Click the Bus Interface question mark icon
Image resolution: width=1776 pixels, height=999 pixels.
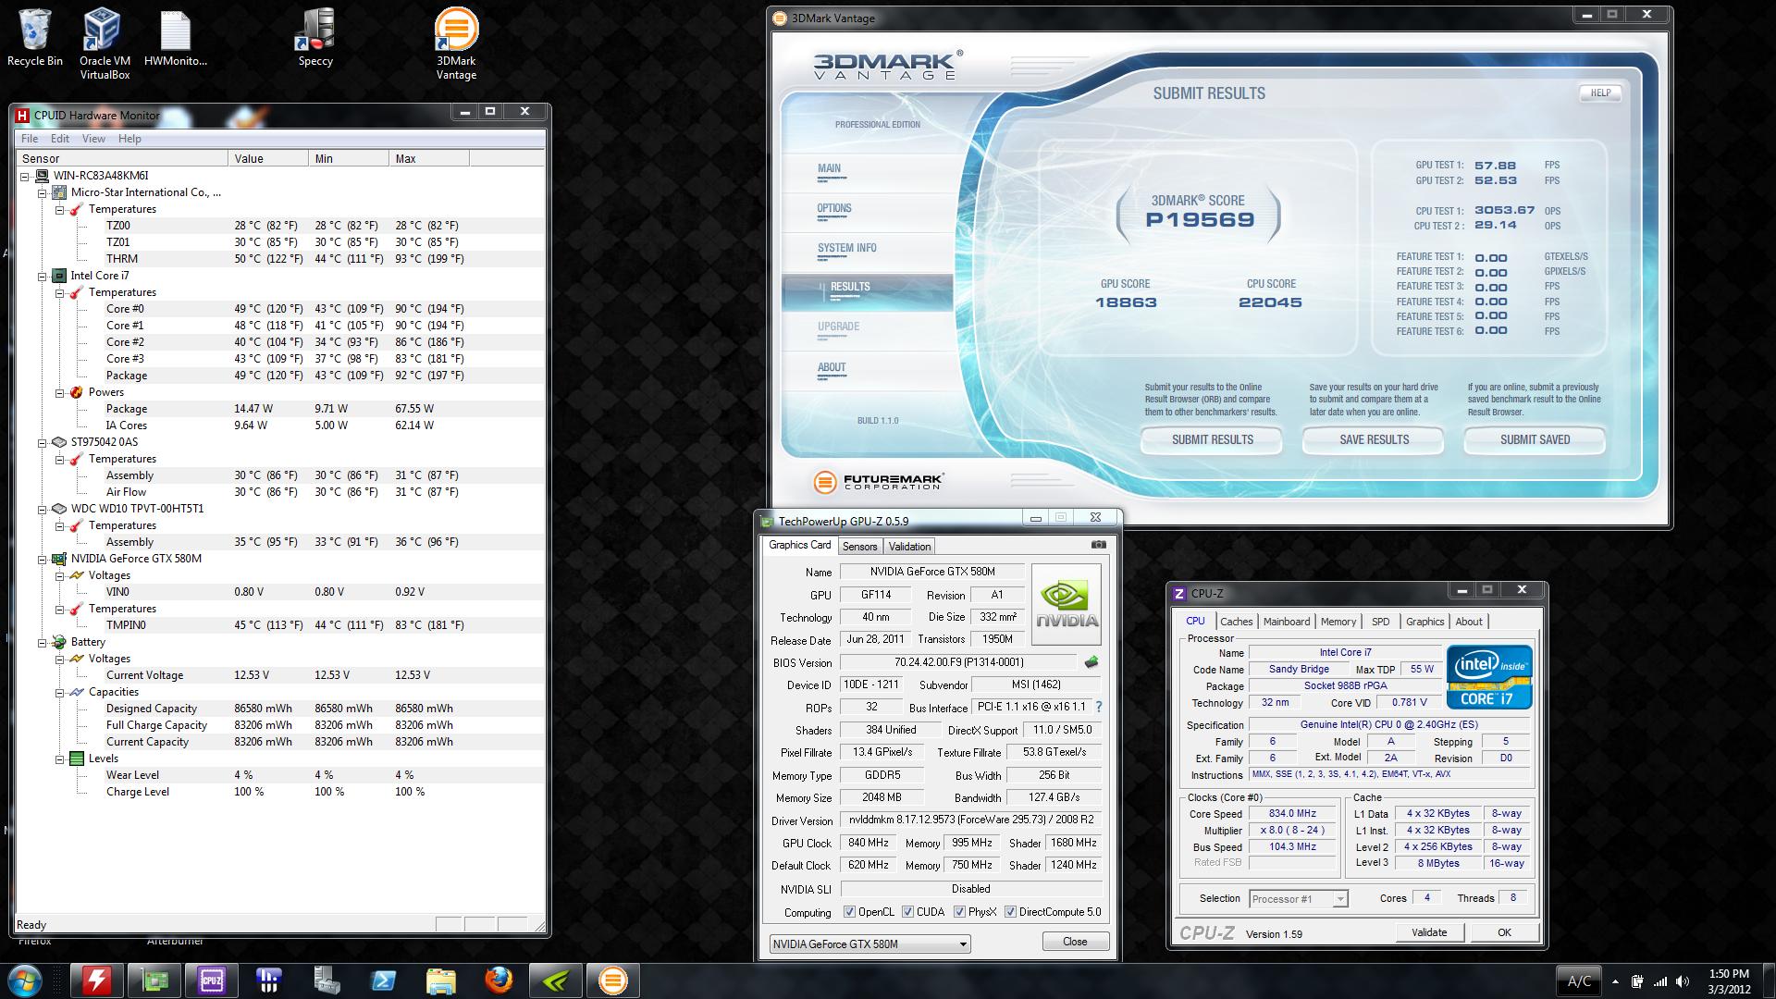pyautogui.click(x=1099, y=707)
